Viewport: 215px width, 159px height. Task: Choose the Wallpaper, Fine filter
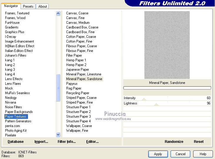pyautogui.click(x=77, y=131)
